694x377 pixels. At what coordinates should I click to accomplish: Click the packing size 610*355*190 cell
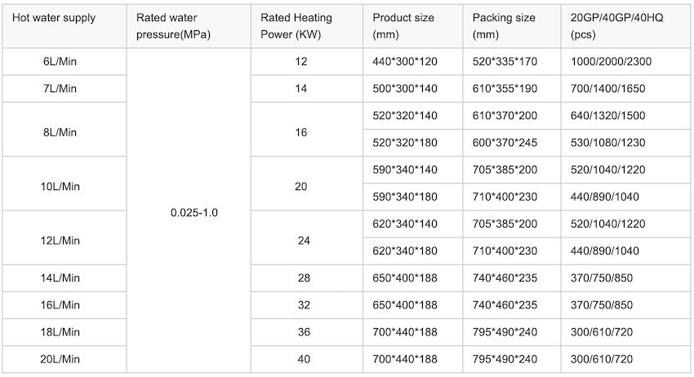coord(505,88)
